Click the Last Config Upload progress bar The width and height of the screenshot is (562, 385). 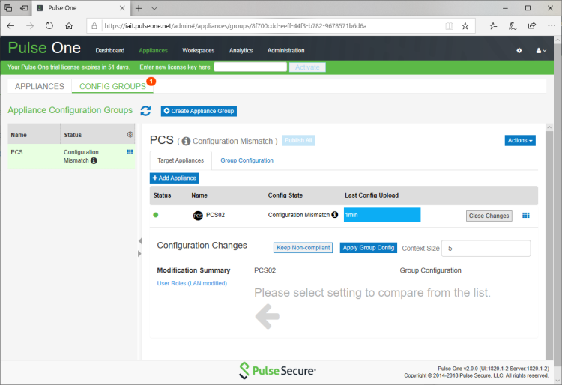(x=382, y=216)
